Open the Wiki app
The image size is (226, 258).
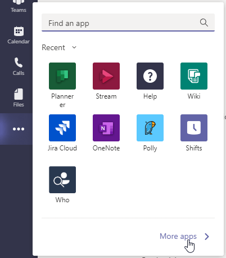pyautogui.click(x=194, y=76)
